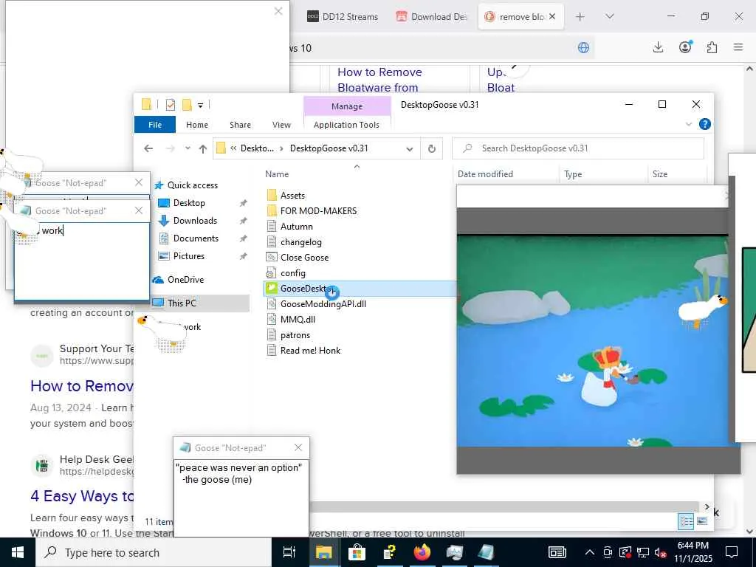Switch to the Download Des browser tab

click(x=432, y=17)
